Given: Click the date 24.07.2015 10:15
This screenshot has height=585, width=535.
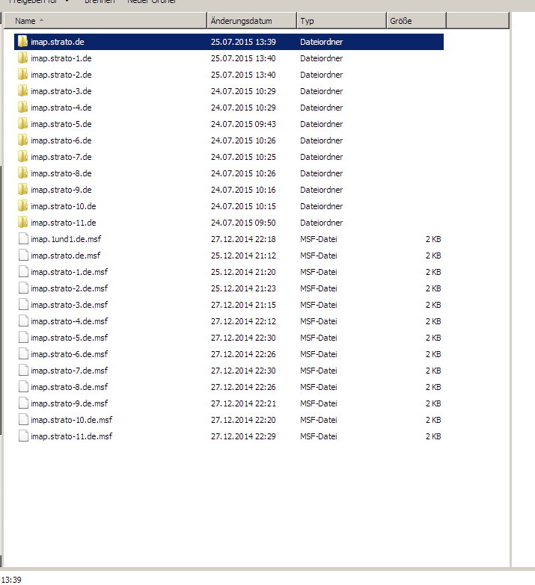Looking at the screenshot, I should tap(243, 206).
